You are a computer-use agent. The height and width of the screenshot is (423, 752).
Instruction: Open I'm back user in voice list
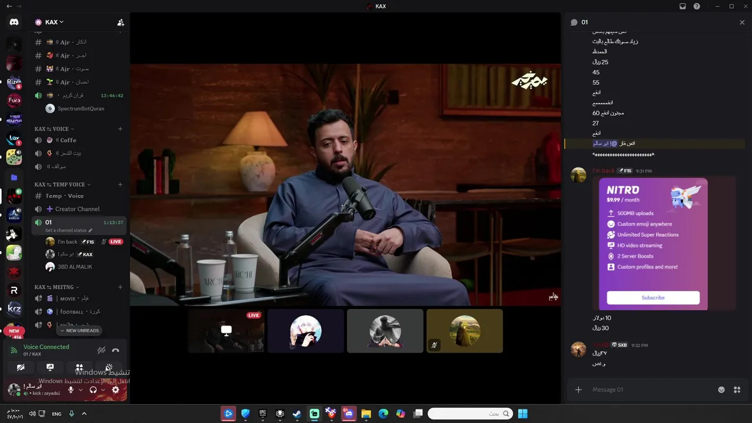[84, 241]
